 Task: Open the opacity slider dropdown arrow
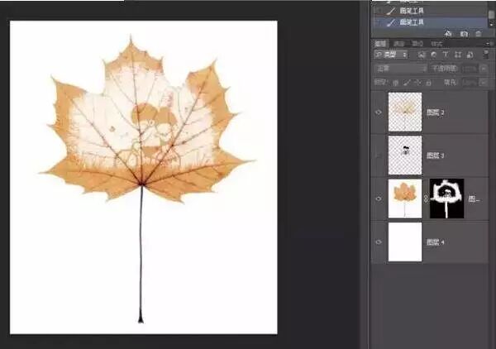(x=484, y=69)
